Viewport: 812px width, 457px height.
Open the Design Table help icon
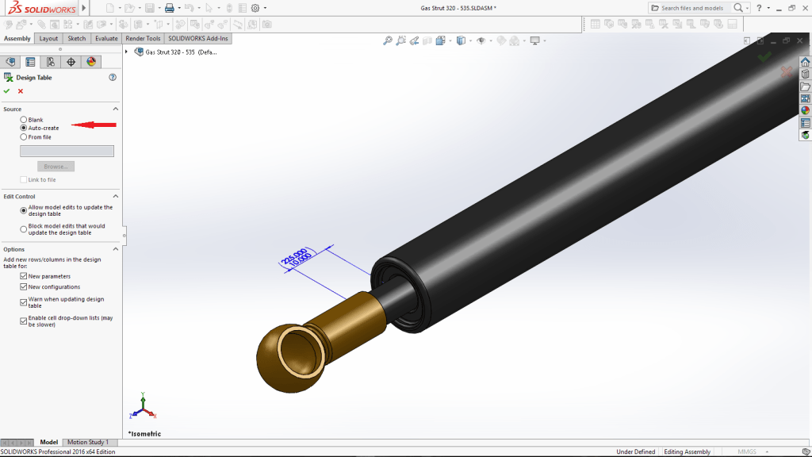tap(113, 78)
